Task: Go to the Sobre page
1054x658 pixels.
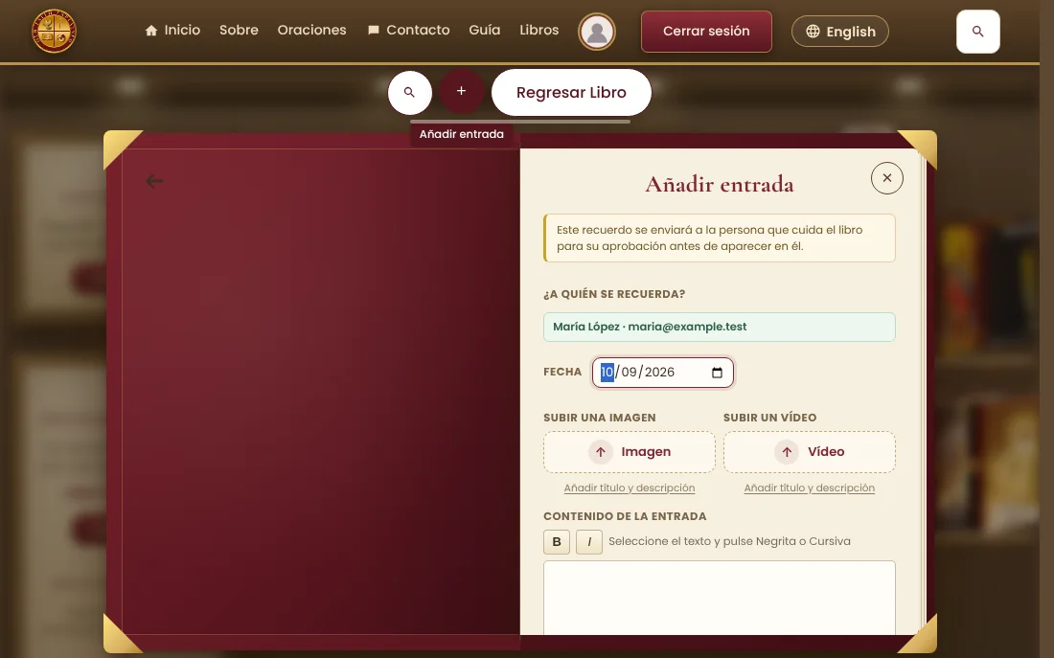Action: point(239,31)
